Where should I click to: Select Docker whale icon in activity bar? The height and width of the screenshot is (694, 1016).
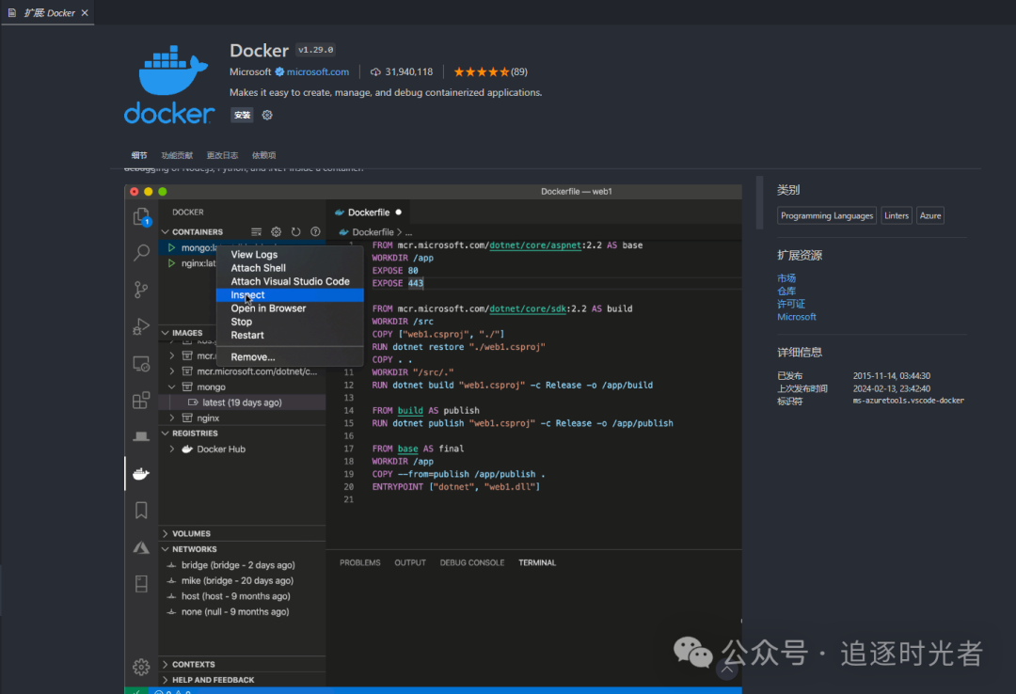pyautogui.click(x=141, y=474)
